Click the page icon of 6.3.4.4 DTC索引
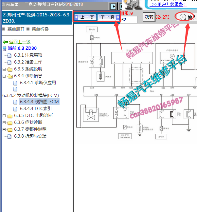The image size is (197, 212). pos(15,109)
